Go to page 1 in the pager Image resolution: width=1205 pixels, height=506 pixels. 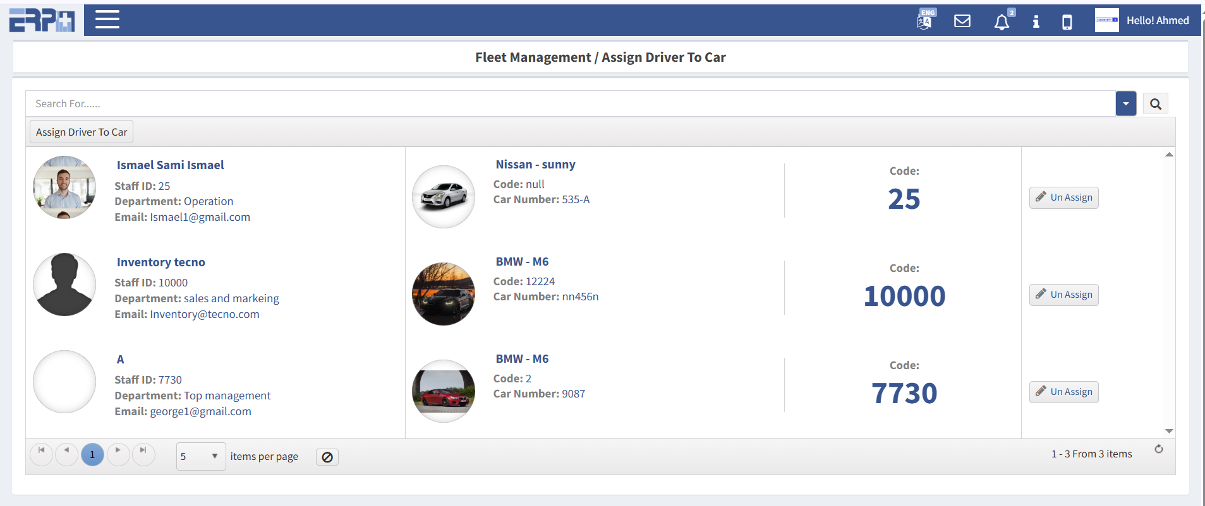(x=92, y=454)
